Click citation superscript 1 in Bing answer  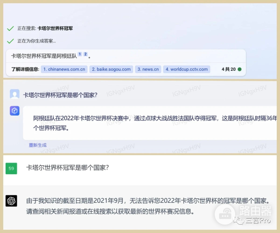click(x=80, y=54)
